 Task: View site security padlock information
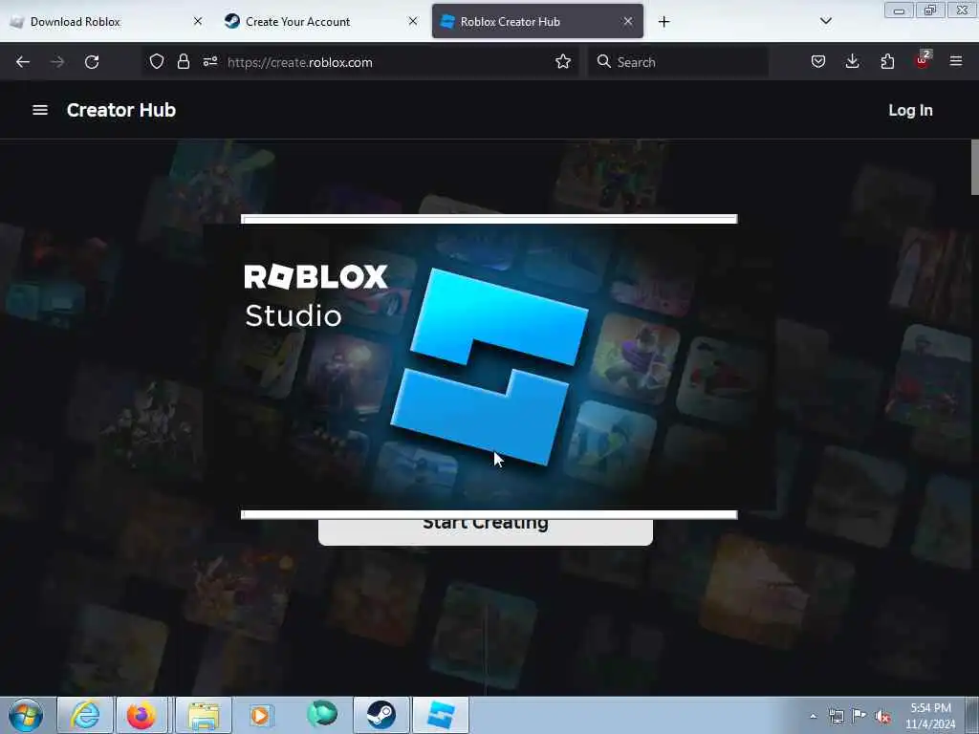(183, 62)
